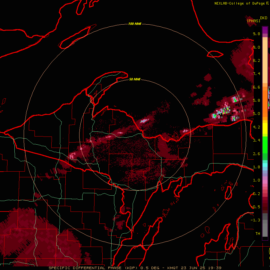Click the 1.8 legend value
Image resolution: width=270 pixels, height=270 pixels.
pyautogui.click(x=256, y=167)
